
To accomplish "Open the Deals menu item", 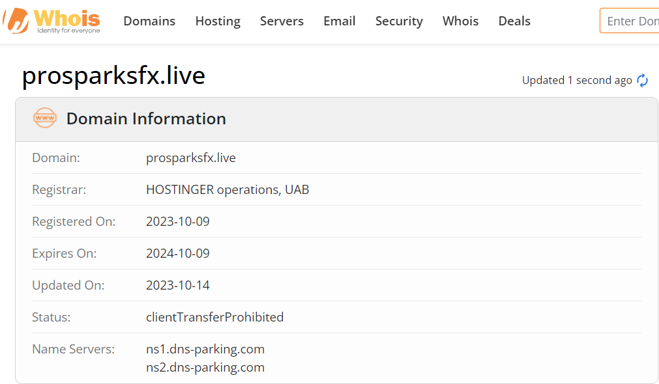I will click(514, 21).
